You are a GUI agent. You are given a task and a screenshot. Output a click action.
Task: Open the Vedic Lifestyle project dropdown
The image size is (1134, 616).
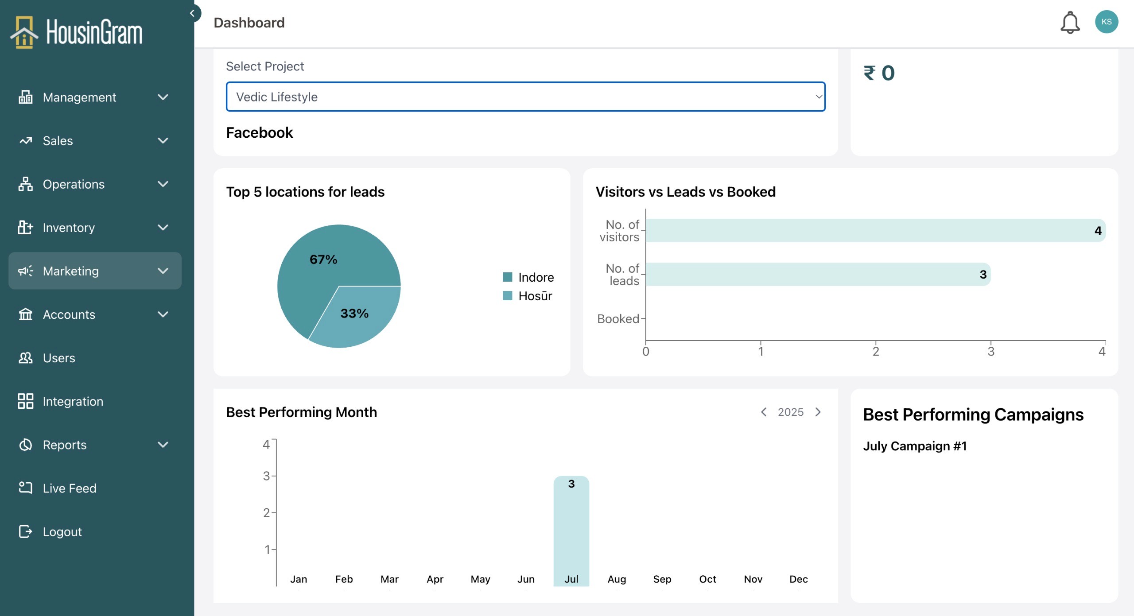coord(525,97)
